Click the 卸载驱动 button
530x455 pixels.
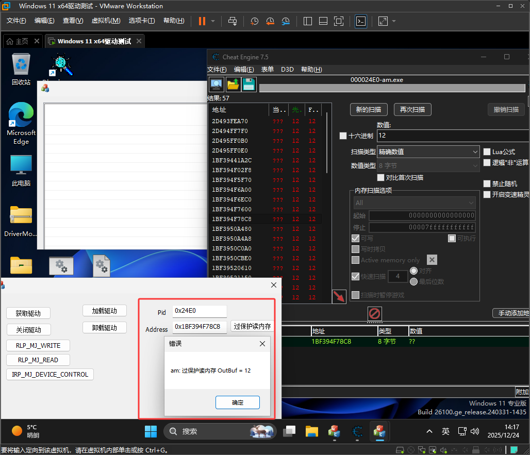105,328
